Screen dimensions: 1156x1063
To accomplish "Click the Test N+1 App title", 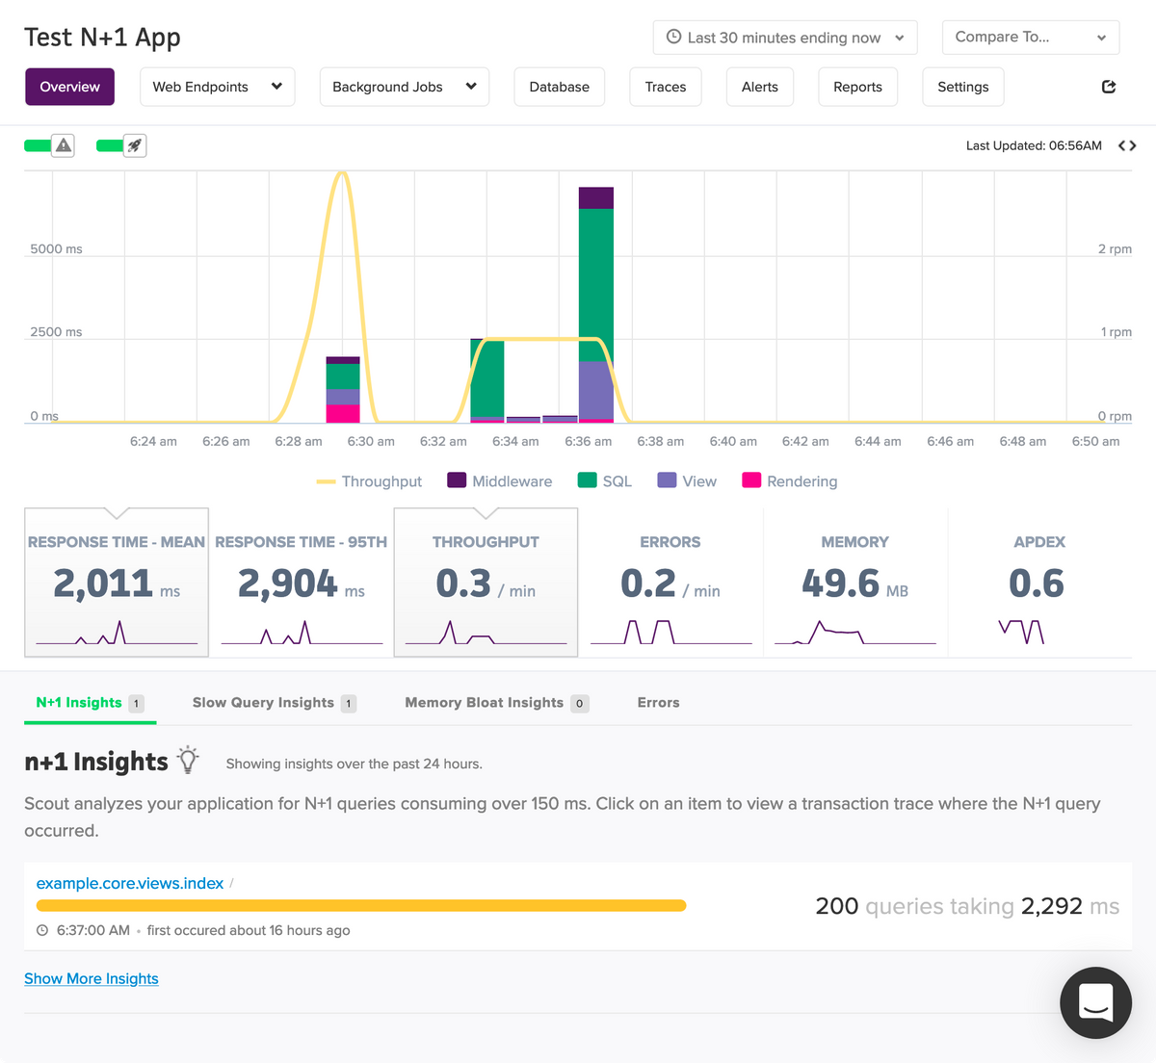I will [102, 38].
